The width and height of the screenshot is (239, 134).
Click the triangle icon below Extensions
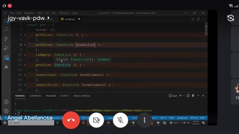click(x=6, y=67)
